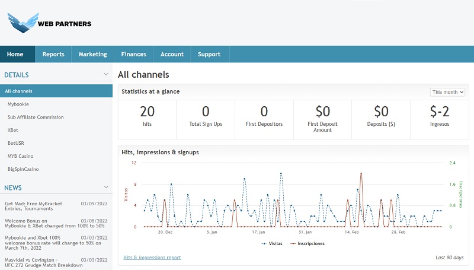This screenshot has width=474, height=270.
Task: Click the Statistics at a glance header
Action: (150, 91)
